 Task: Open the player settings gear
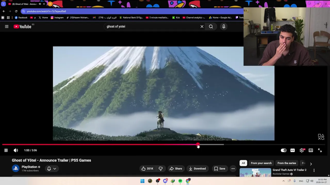point(302,150)
